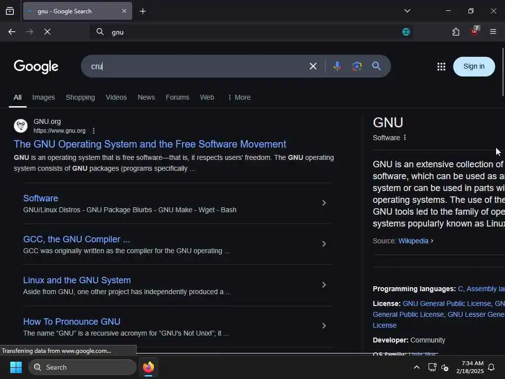Open the notifications bell icon
Image resolution: width=505 pixels, height=379 pixels.
[x=492, y=367]
